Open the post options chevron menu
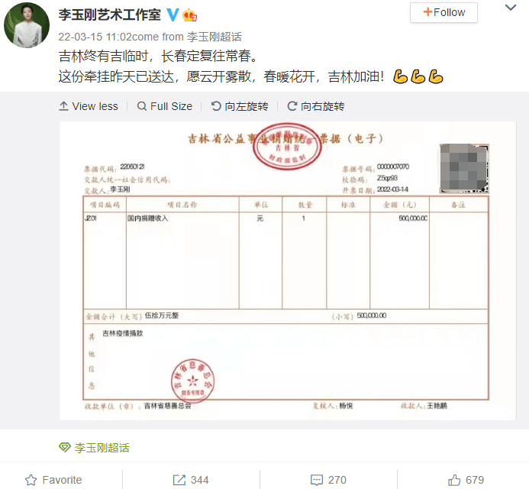The image size is (529, 489). point(511,8)
